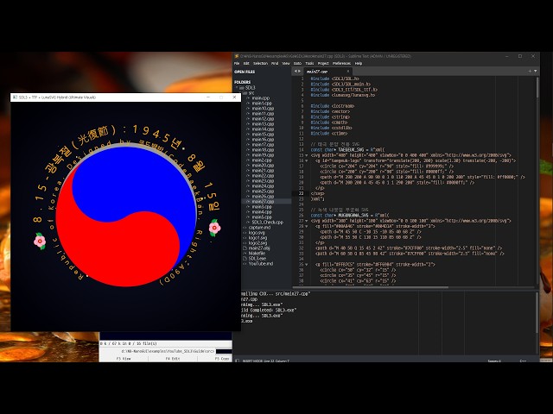Open the Project menu
This screenshot has height=414, width=553.
click(323, 63)
